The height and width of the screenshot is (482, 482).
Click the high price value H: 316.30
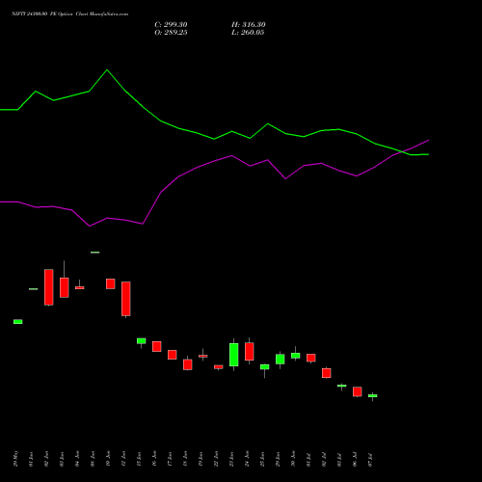tap(249, 25)
